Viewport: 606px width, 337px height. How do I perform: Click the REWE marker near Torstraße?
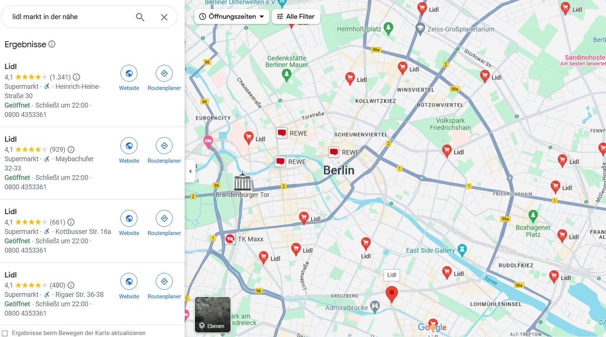point(282,133)
